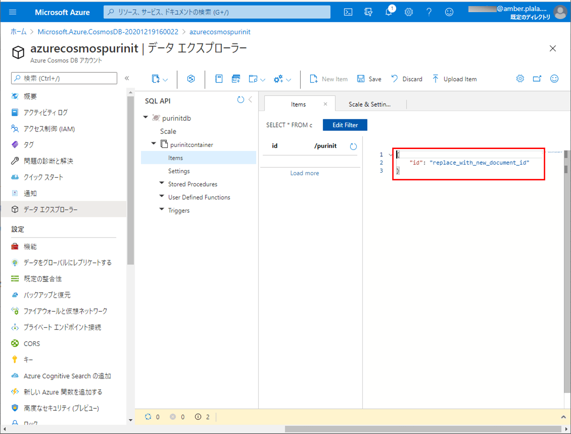Select Scale under purinitdb
The image size is (571, 434).
pyautogui.click(x=168, y=131)
